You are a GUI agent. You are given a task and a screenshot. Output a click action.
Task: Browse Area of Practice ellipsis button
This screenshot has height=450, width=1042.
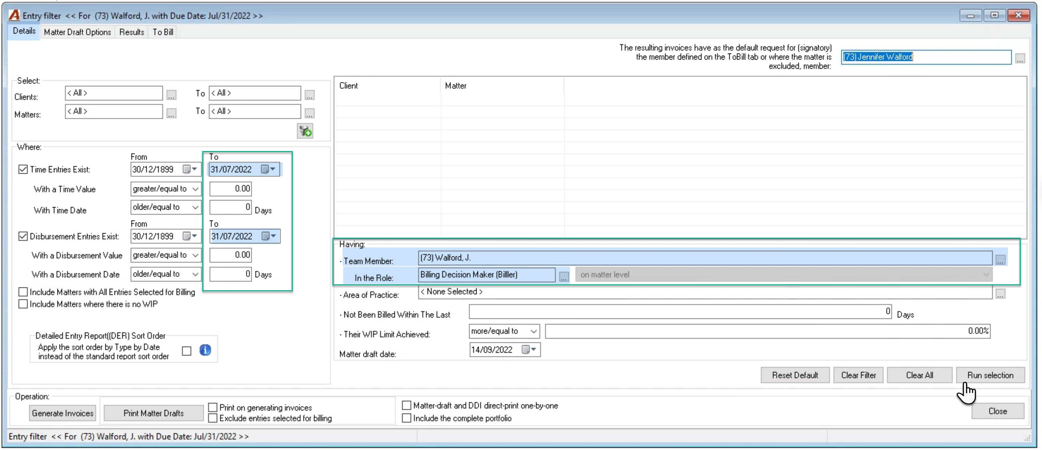1000,294
